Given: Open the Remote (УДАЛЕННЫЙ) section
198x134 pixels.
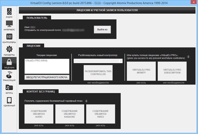Looking at the screenshot, I should pyautogui.click(x=9, y=101).
